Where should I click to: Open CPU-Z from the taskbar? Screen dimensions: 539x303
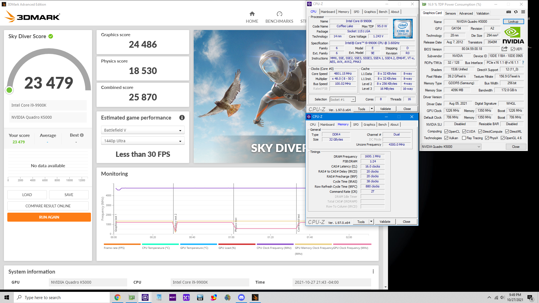145,297
